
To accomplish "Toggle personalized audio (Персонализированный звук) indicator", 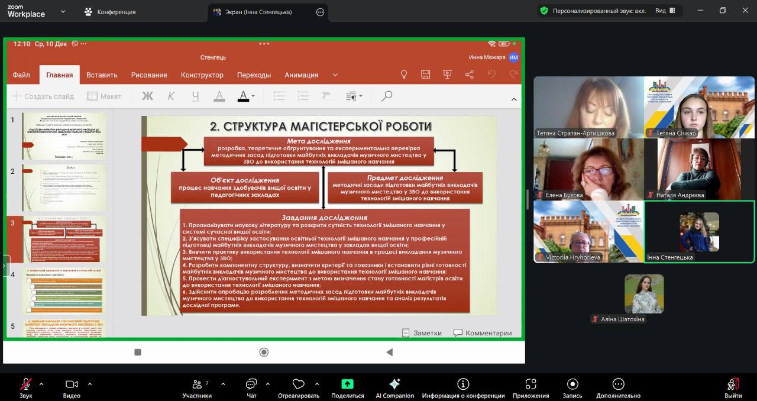I will point(594,11).
